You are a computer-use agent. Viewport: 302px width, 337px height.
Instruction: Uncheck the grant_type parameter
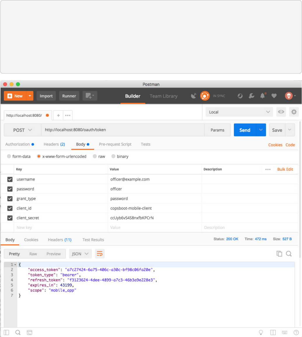tap(10, 198)
